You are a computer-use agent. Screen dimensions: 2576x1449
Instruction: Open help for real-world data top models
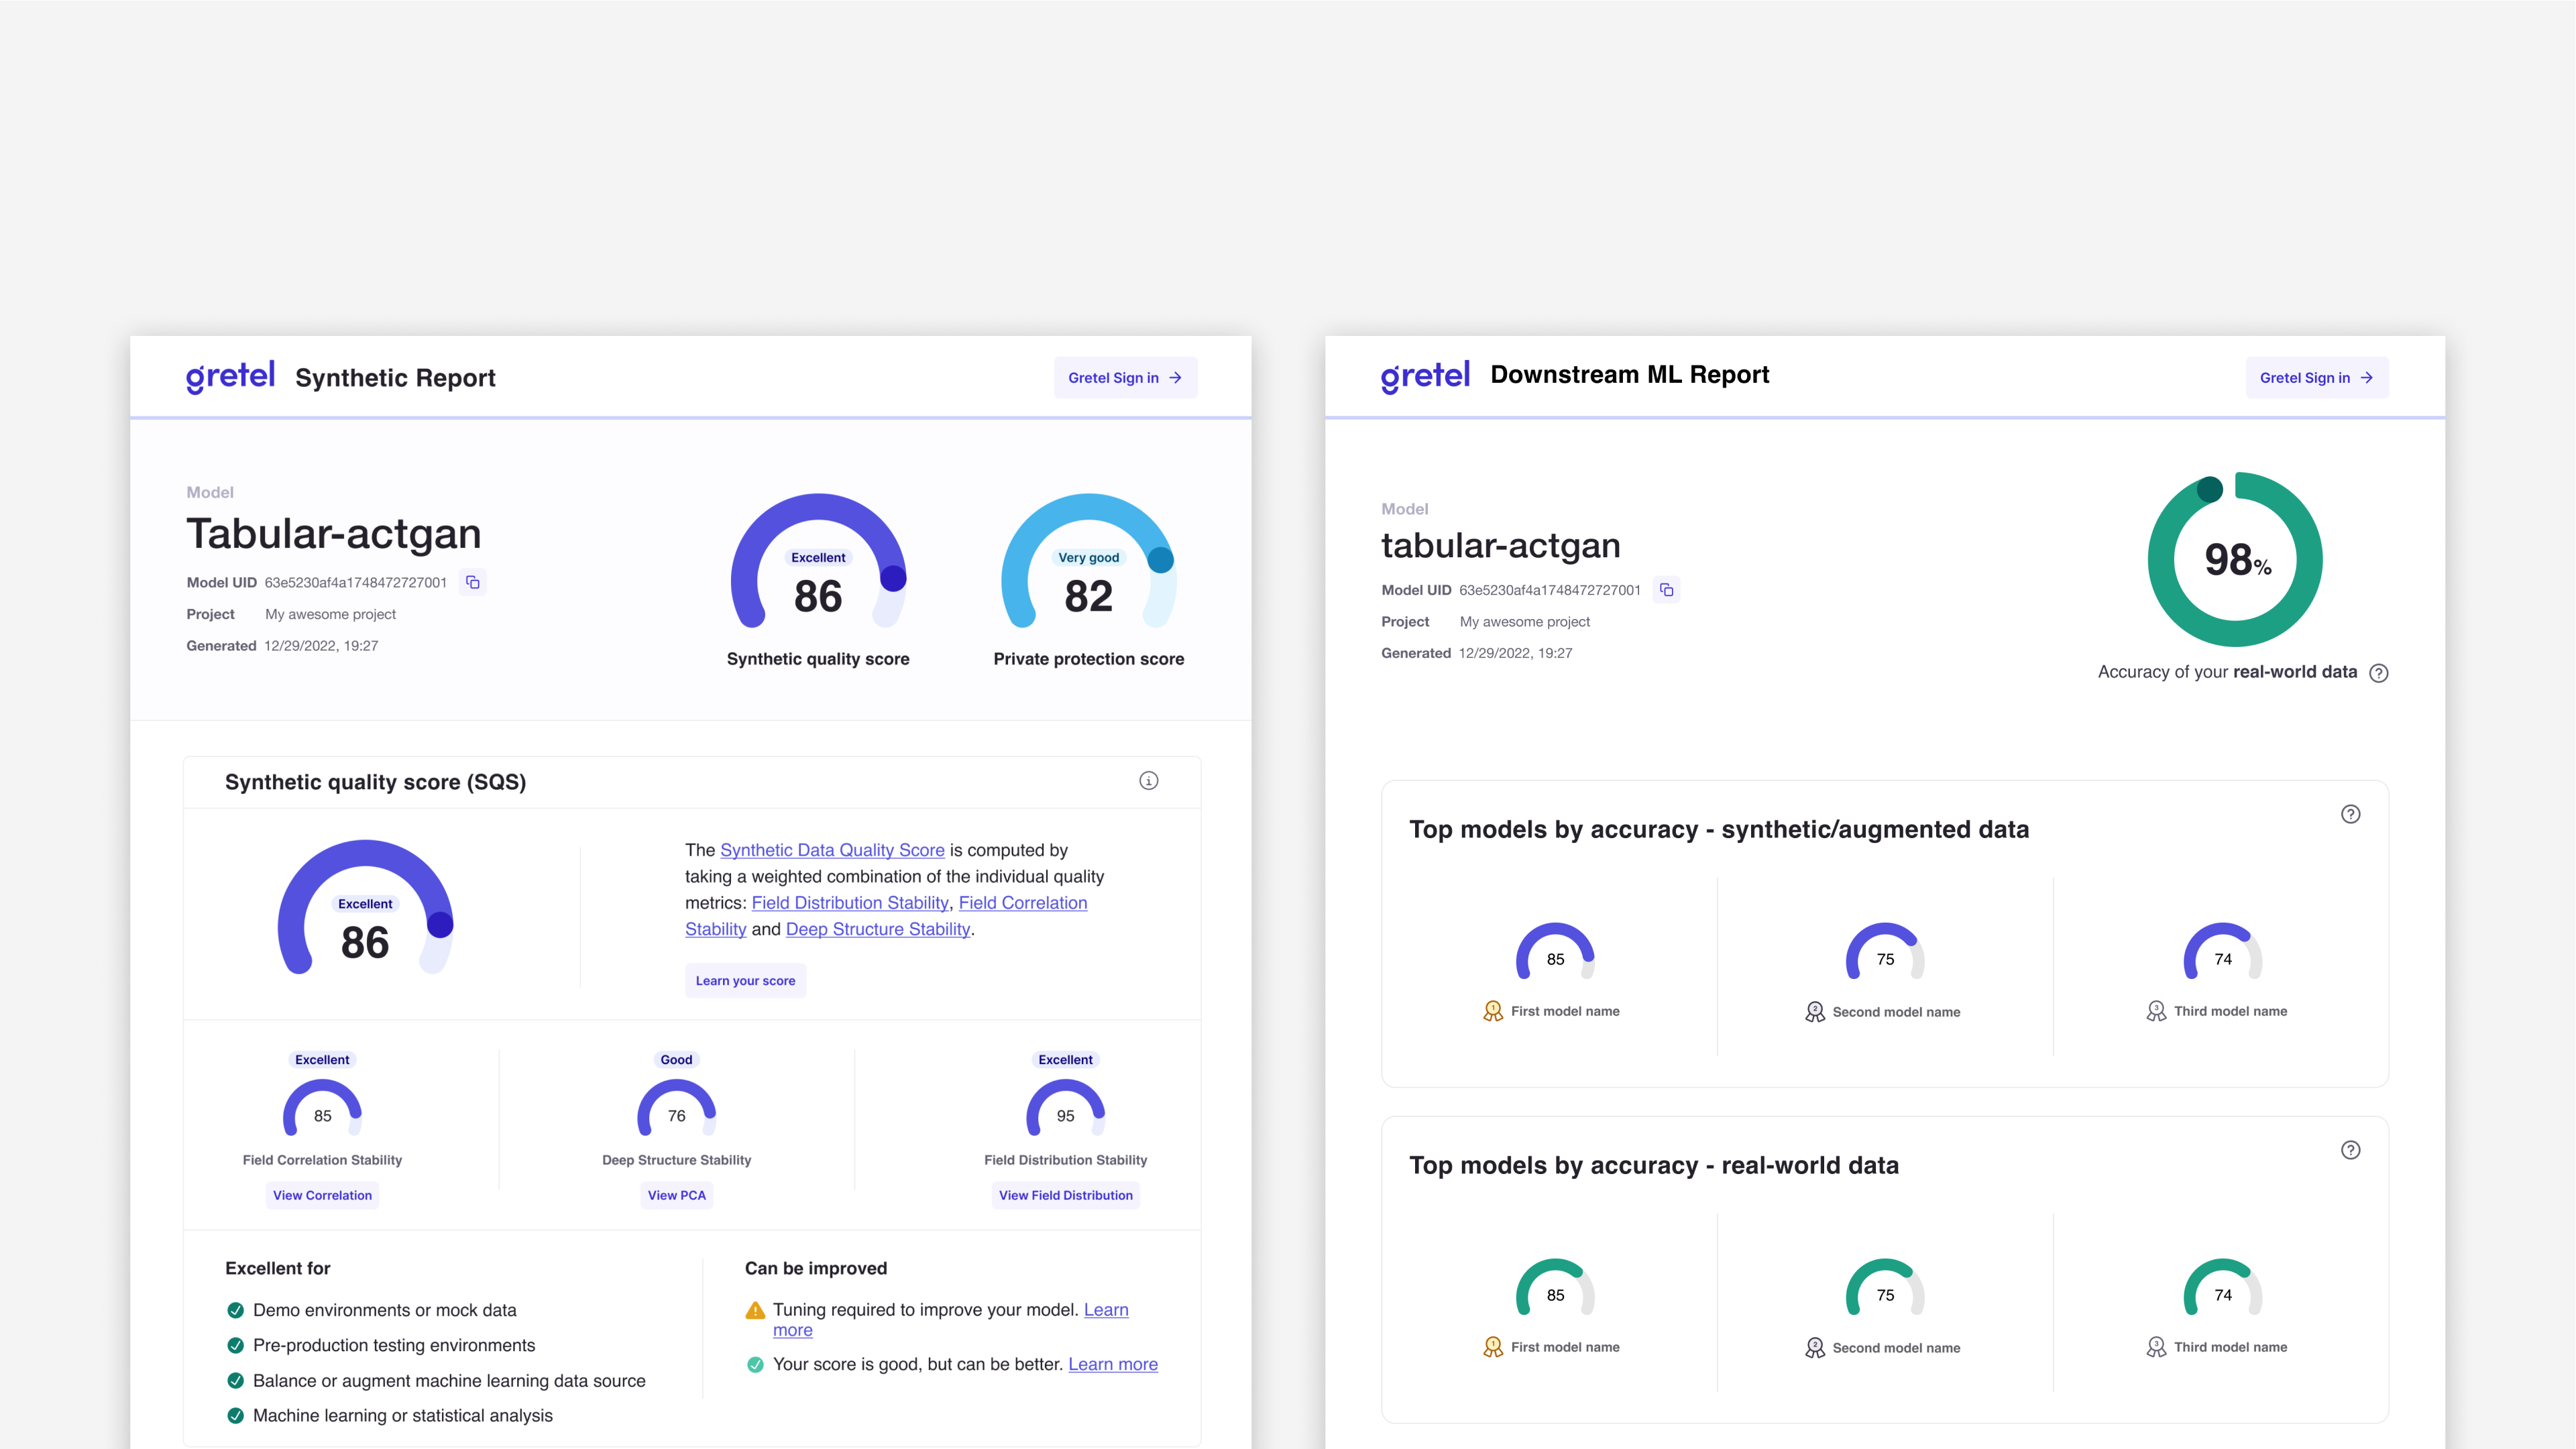[2350, 1150]
